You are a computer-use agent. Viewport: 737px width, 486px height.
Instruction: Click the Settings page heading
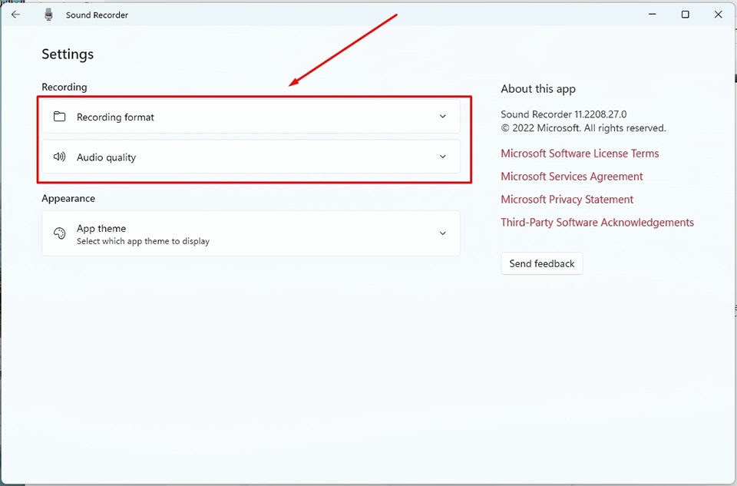point(68,54)
